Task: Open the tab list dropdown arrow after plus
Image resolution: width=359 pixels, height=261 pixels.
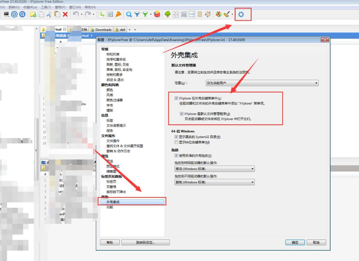Action: pyautogui.click(x=135, y=30)
